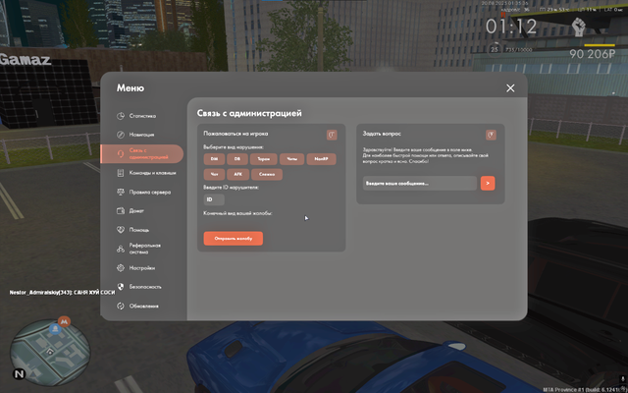Image resolution: width=628 pixels, height=393 pixels.
Task: Open Настройки via its gear icon
Action: point(121,268)
